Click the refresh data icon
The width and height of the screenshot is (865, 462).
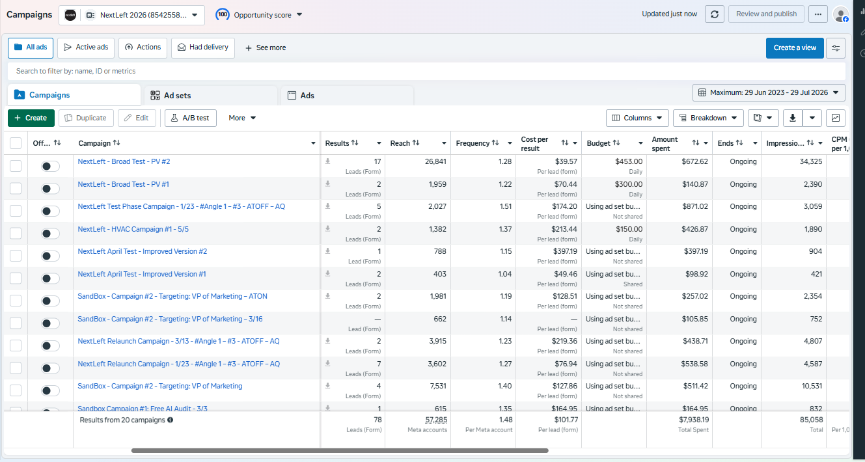tap(714, 14)
